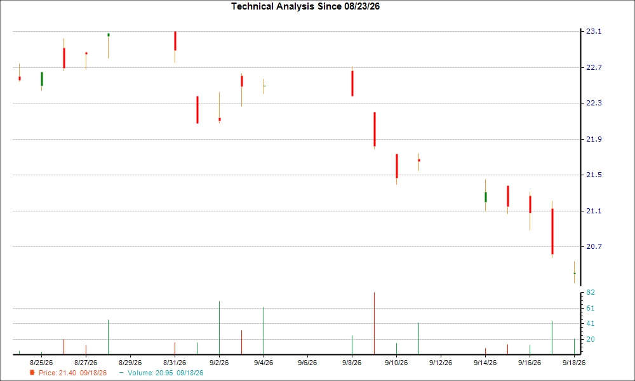
Task: Click the 21.1 price axis label
Action: click(594, 211)
